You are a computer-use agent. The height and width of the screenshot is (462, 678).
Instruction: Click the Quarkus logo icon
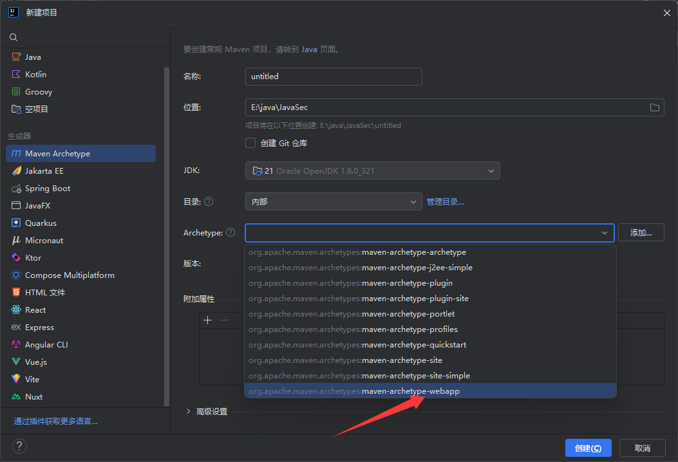[16, 223]
